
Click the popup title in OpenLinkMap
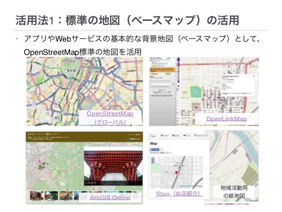[x=230, y=76]
